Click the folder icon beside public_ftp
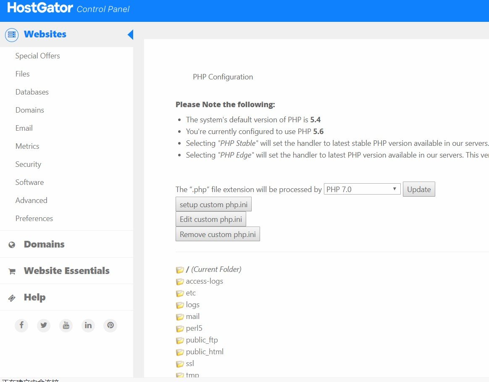 (180, 340)
